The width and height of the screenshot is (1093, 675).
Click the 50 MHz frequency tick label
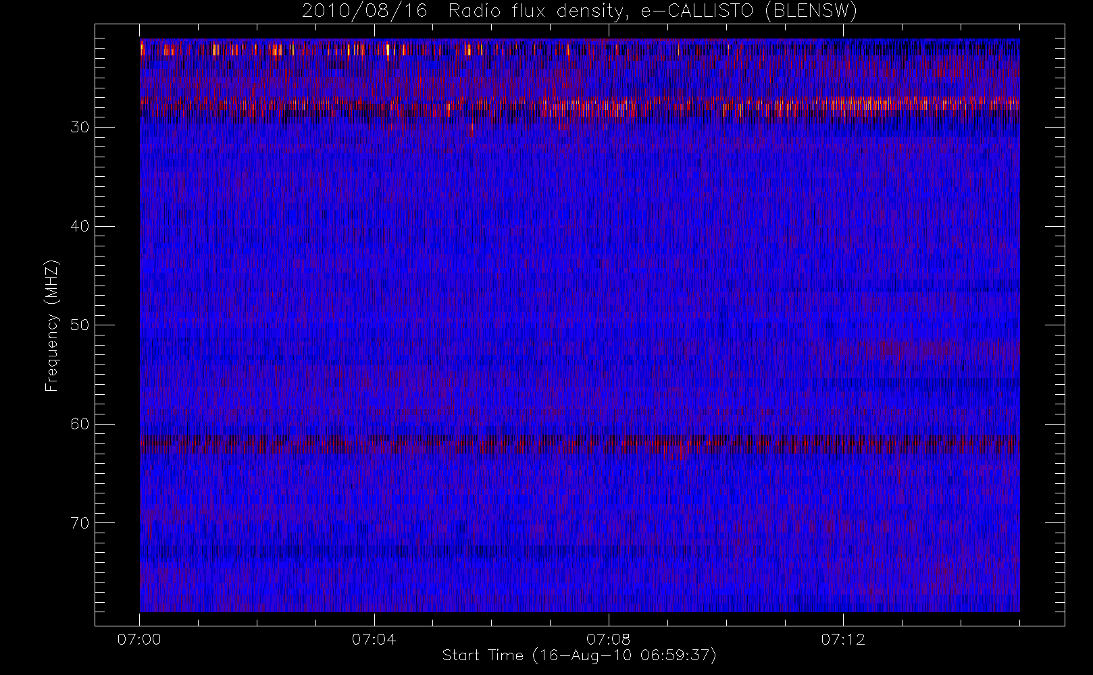[80, 325]
